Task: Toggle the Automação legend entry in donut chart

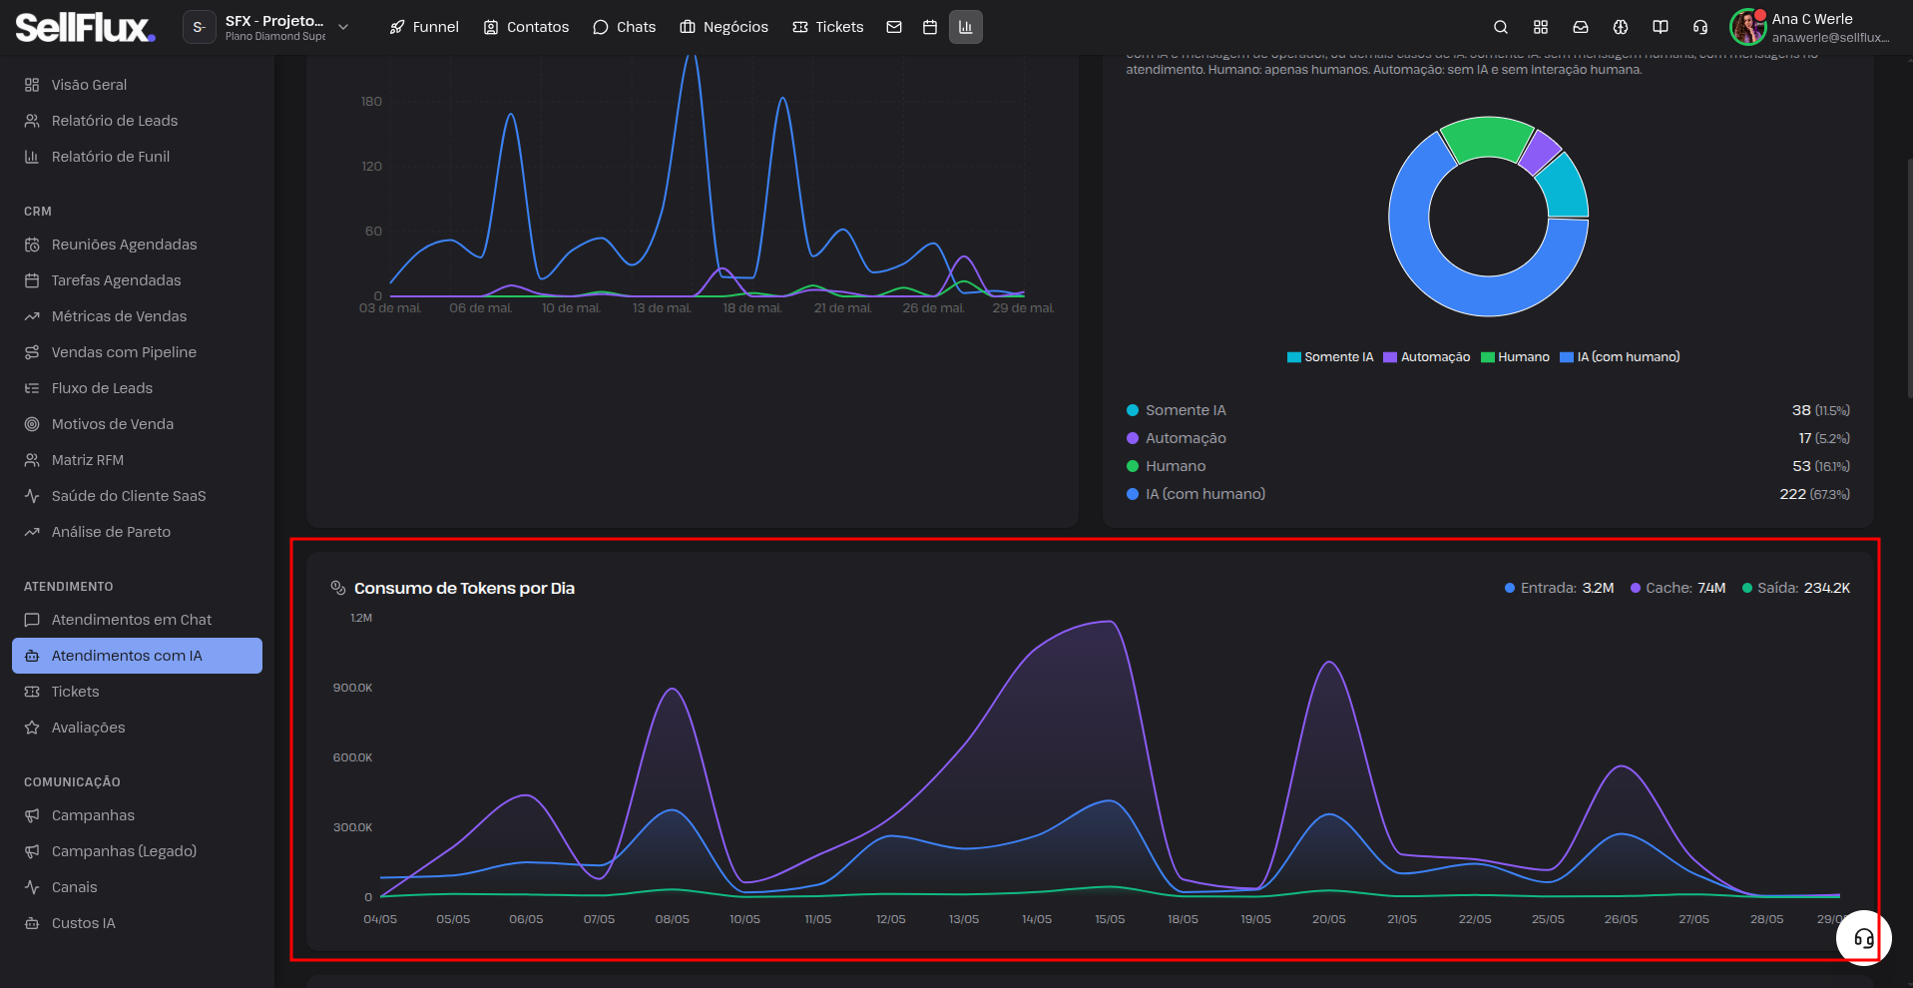Action: coord(1427,357)
